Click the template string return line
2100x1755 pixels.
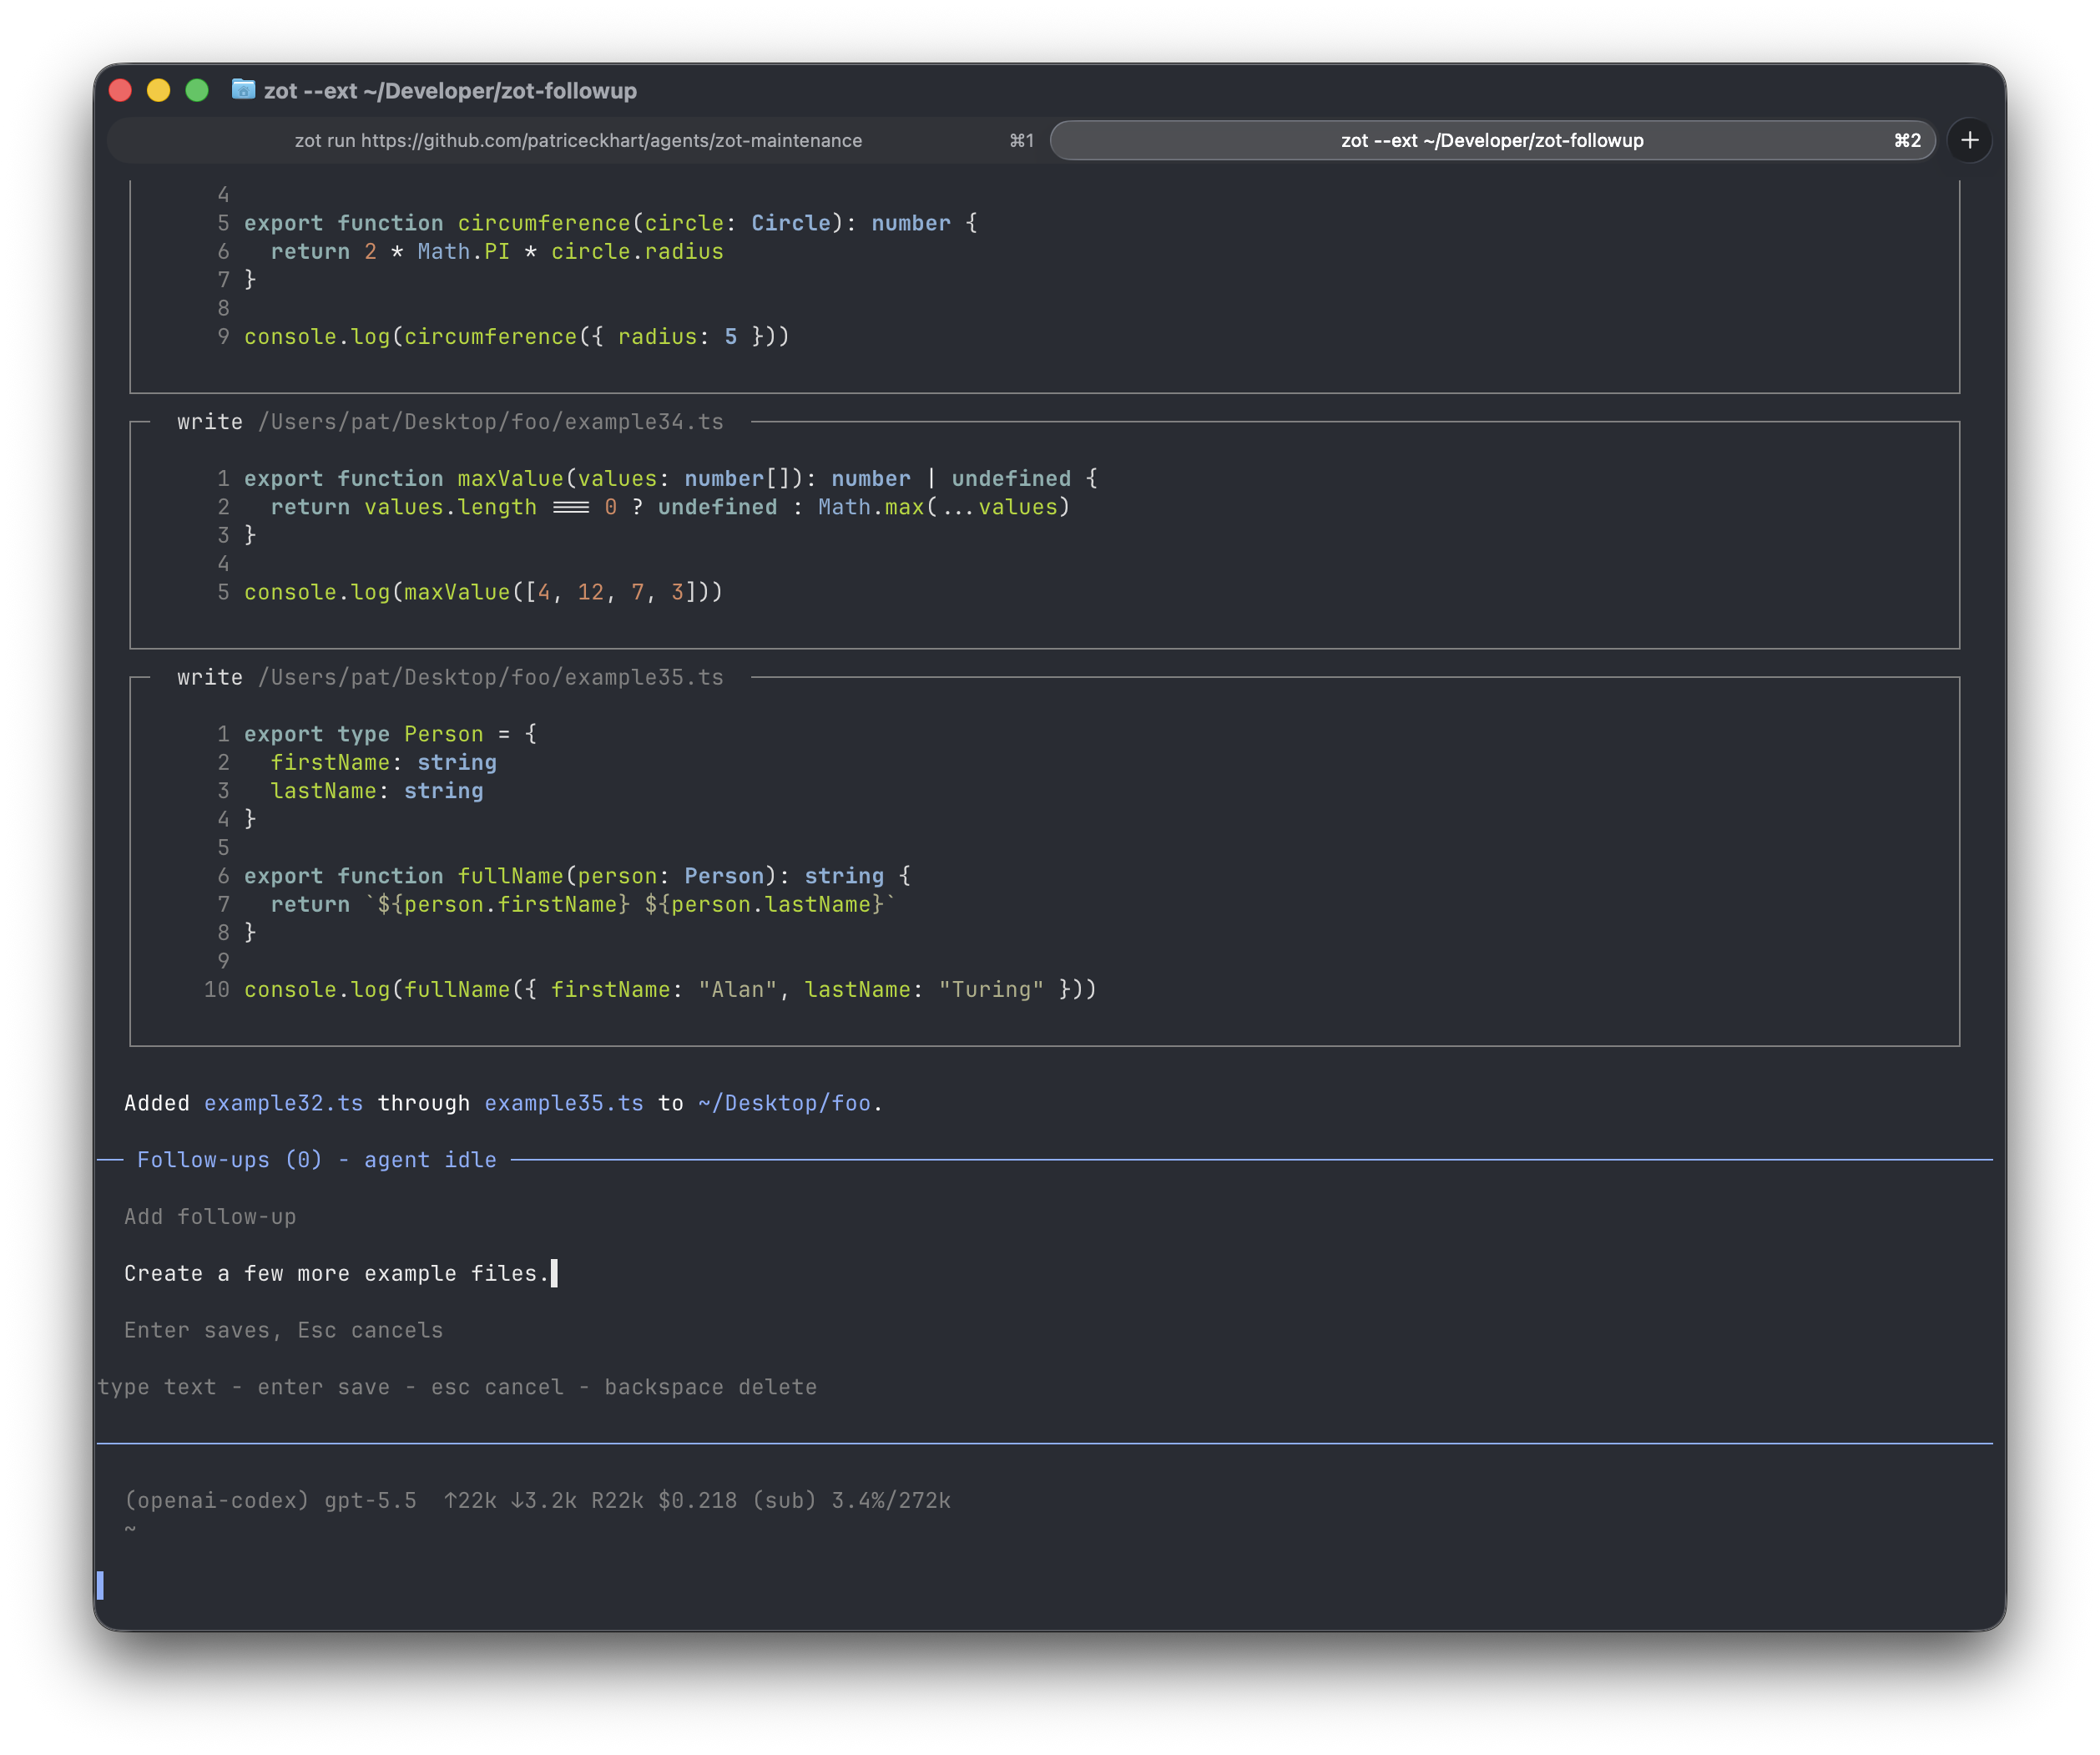coord(584,904)
